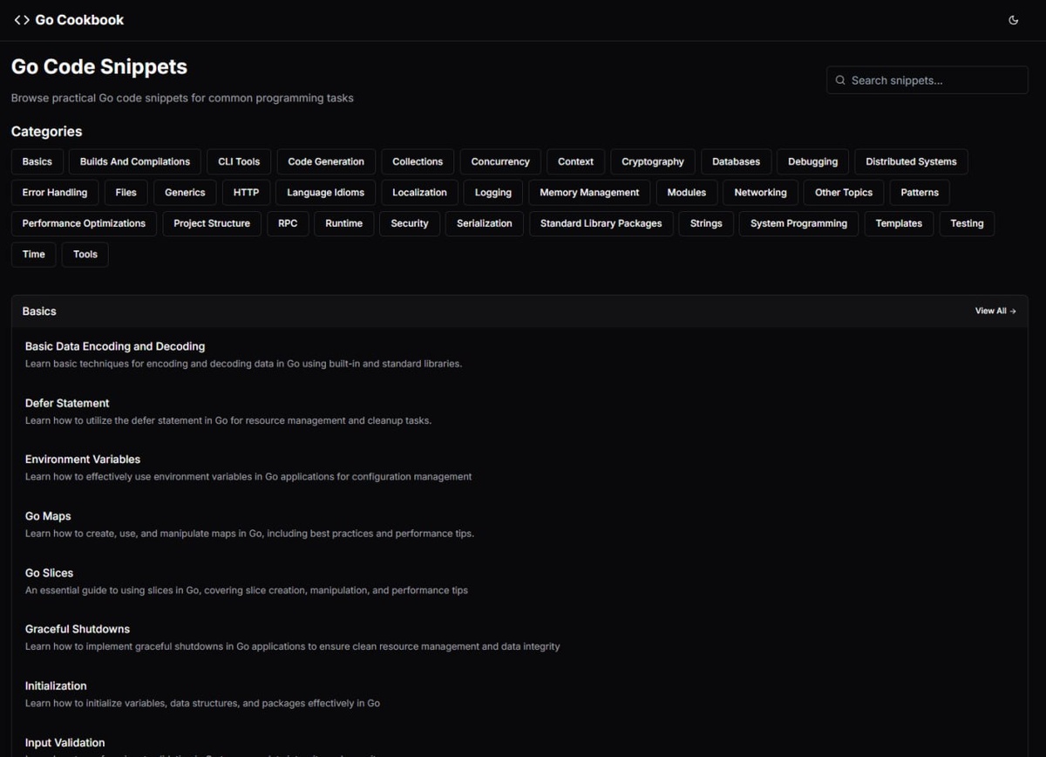Open the Security category
Viewport: 1046px width, 757px height.
click(410, 223)
